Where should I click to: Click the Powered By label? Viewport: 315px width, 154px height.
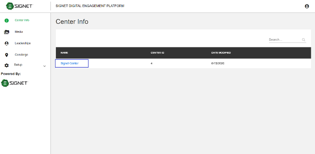coord(11,74)
